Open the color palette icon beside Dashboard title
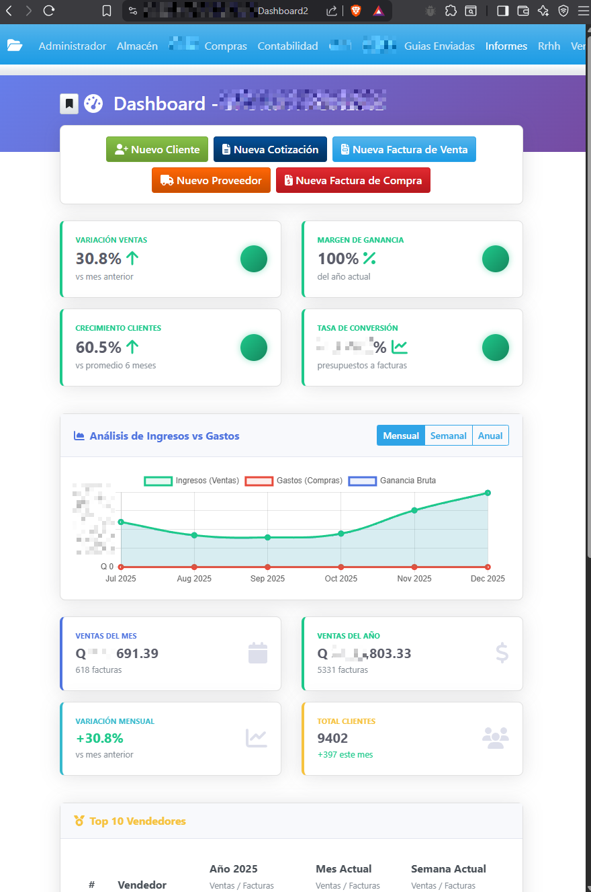This screenshot has height=892, width=591. [93, 103]
